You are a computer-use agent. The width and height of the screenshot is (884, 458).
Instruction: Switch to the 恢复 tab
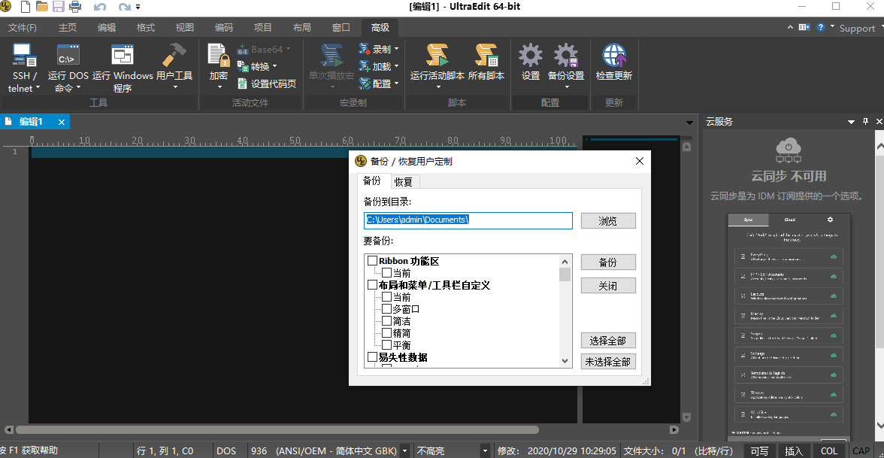pyautogui.click(x=403, y=182)
